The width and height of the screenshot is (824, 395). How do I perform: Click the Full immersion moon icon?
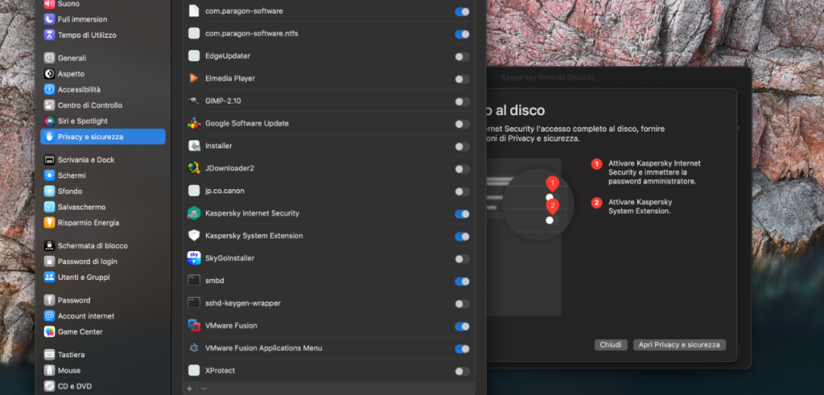point(49,20)
